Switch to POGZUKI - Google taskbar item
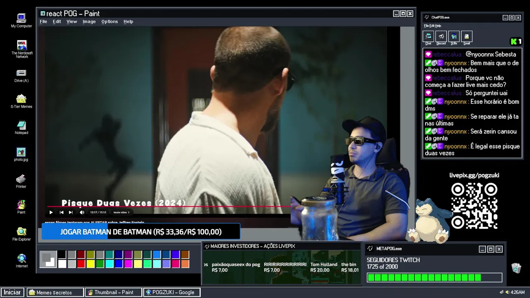The height and width of the screenshot is (298, 530). click(171, 292)
